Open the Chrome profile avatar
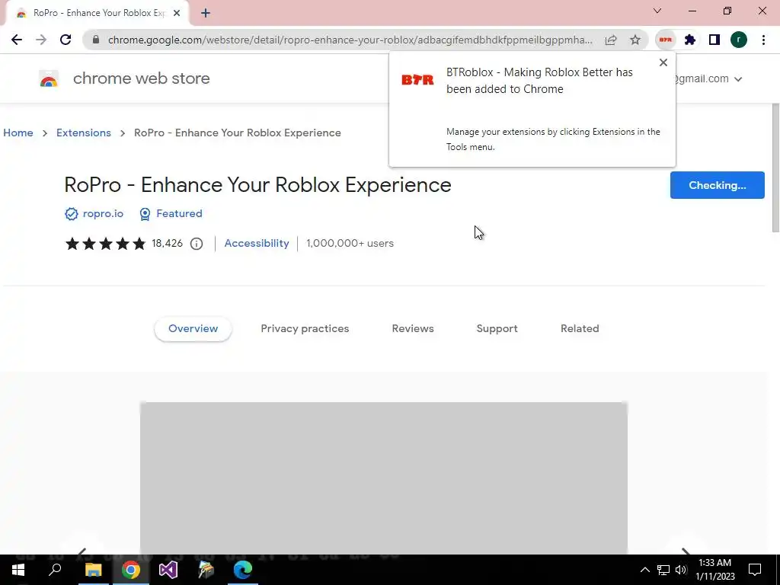780x585 pixels. [x=739, y=40]
